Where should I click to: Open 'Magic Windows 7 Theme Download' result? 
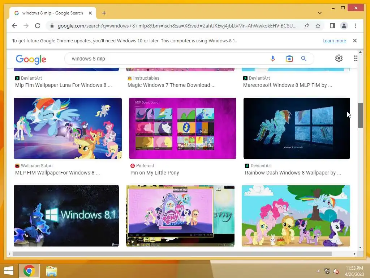coord(171,85)
